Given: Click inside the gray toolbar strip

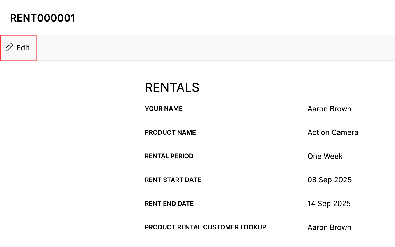Looking at the screenshot, I should click(196, 48).
